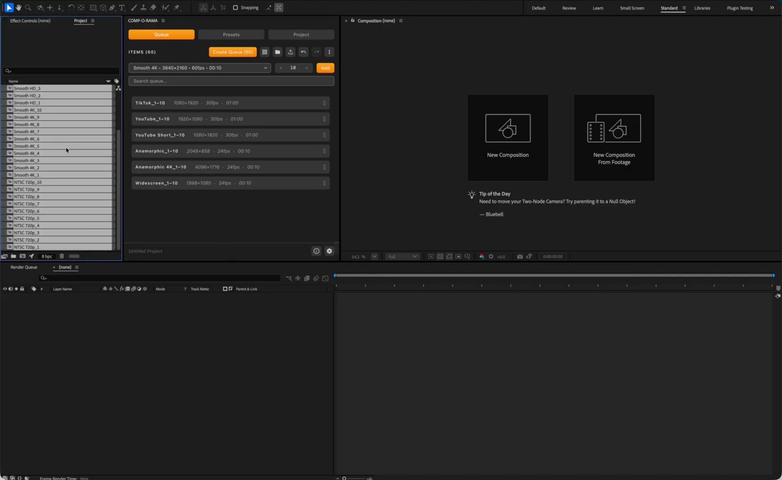
Task: Open the timeline (none) panel menu
Action: pos(77,267)
